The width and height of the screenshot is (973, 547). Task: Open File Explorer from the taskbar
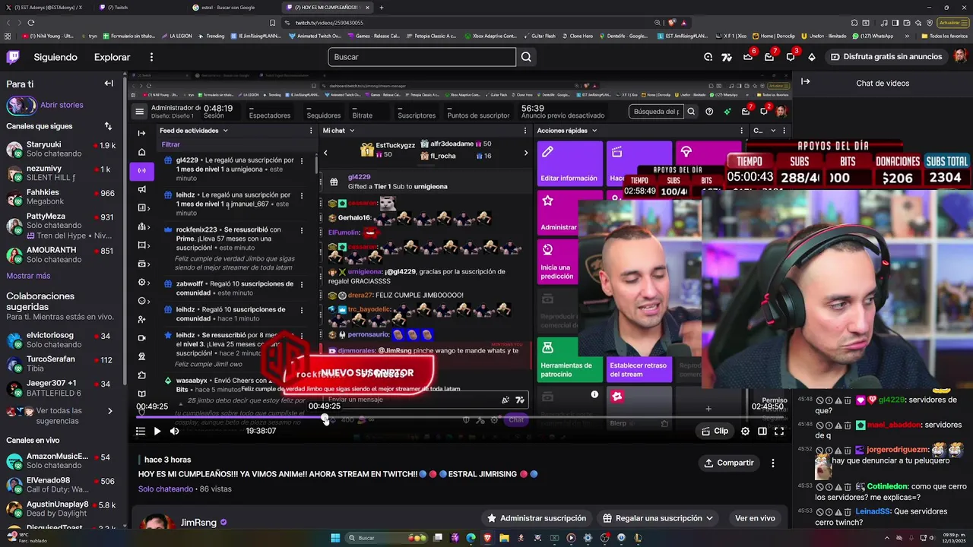[x=504, y=538]
